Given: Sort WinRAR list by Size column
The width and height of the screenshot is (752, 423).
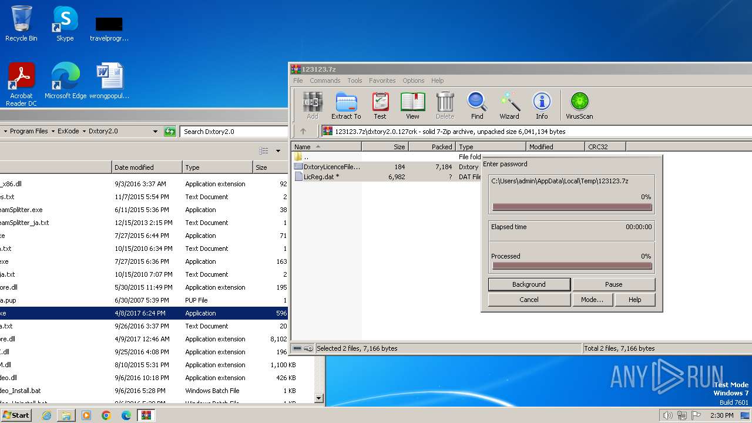Looking at the screenshot, I should [385, 147].
